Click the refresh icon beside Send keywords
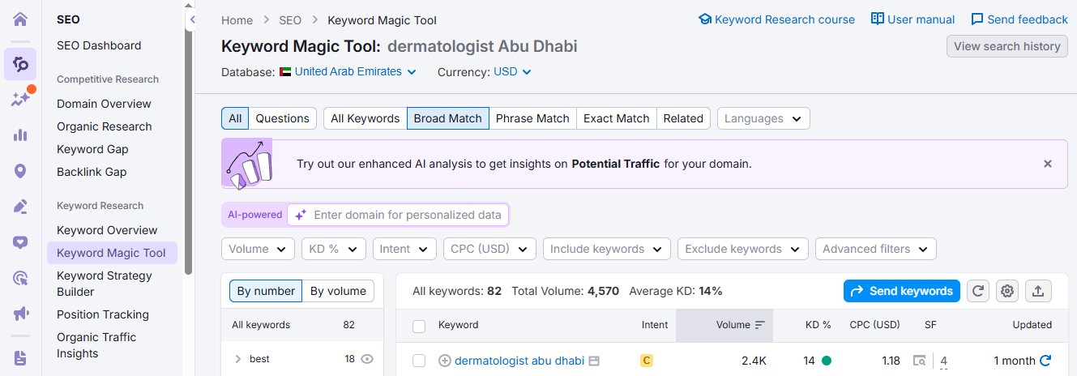Viewport: 1077px width, 376px height. click(x=978, y=291)
